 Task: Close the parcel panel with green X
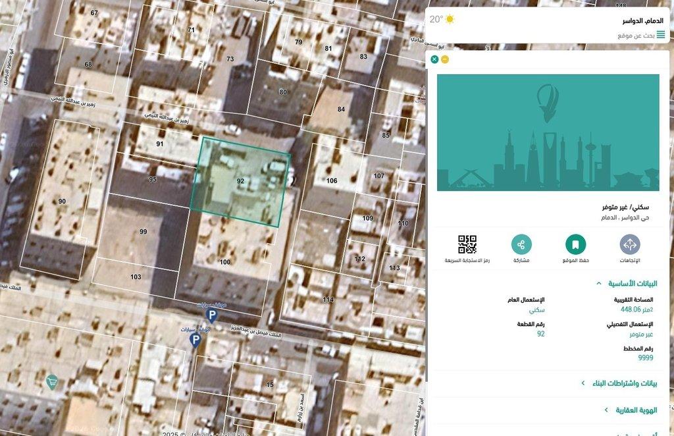coord(434,59)
